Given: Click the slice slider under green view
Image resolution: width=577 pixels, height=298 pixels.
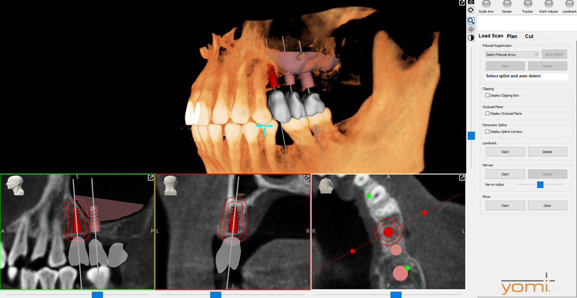Looking at the screenshot, I should coord(97,295).
